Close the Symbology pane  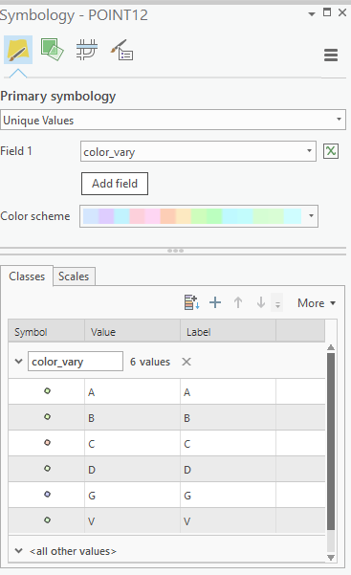[342, 12]
